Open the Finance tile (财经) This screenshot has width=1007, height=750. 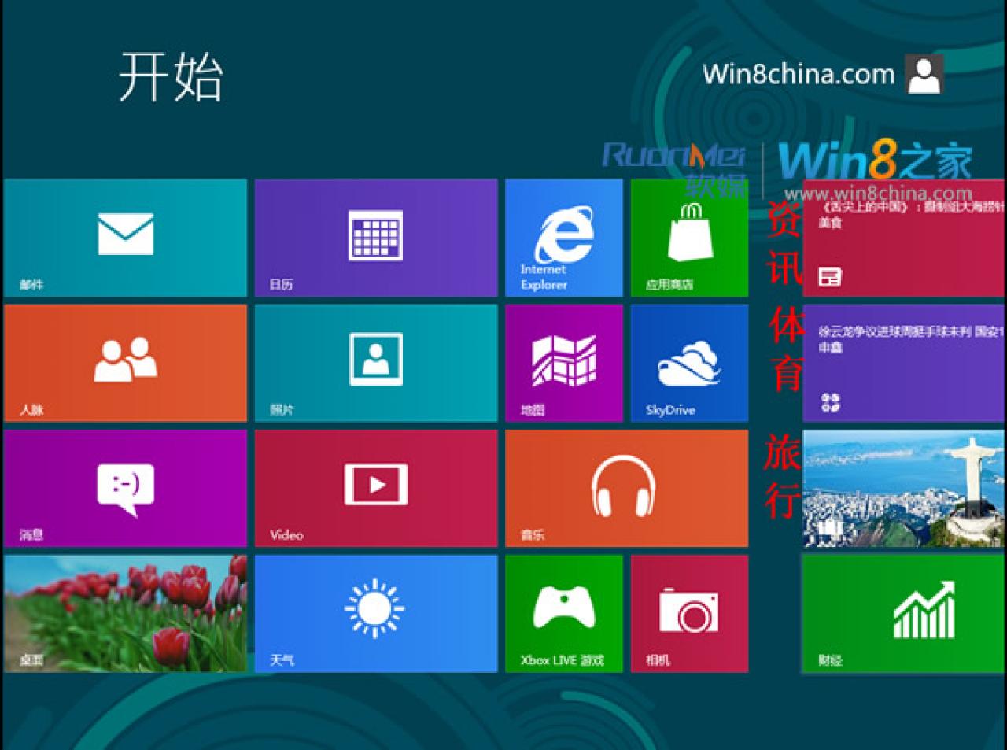(x=904, y=614)
